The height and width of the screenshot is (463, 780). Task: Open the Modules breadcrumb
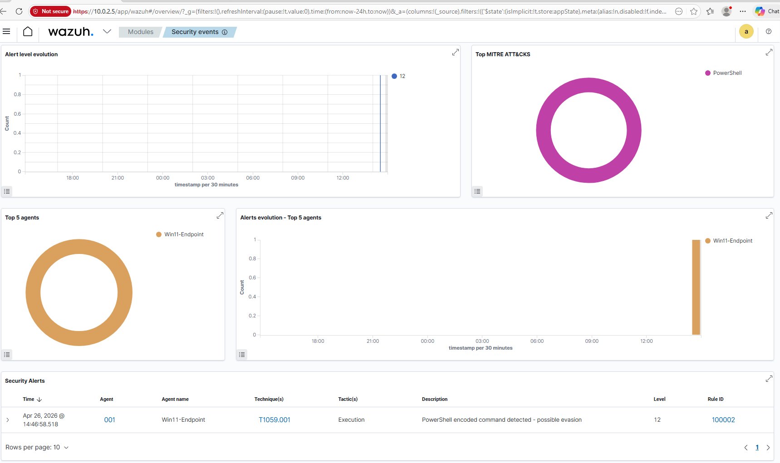(x=141, y=32)
